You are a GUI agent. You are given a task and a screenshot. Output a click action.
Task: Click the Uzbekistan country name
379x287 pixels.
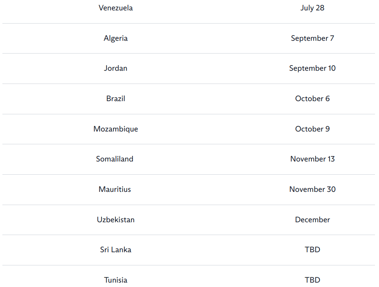(x=116, y=220)
